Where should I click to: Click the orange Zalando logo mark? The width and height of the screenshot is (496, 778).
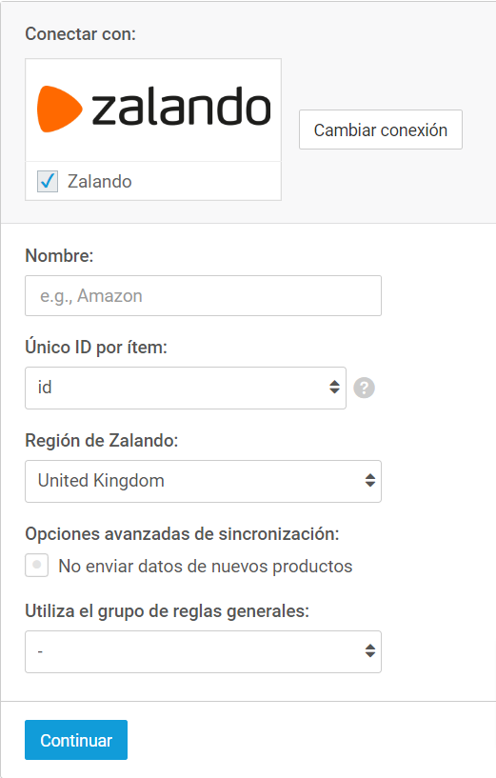click(x=59, y=110)
